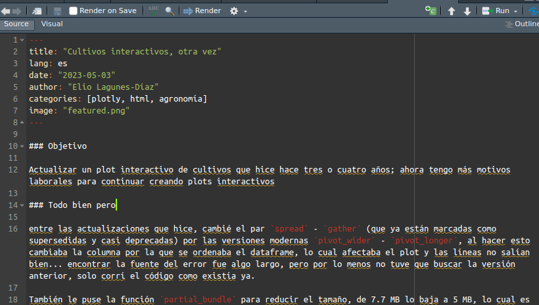This screenshot has width=539, height=305.
Task: Place cursor in '### Todo bien pero' heading
Action: (72, 205)
